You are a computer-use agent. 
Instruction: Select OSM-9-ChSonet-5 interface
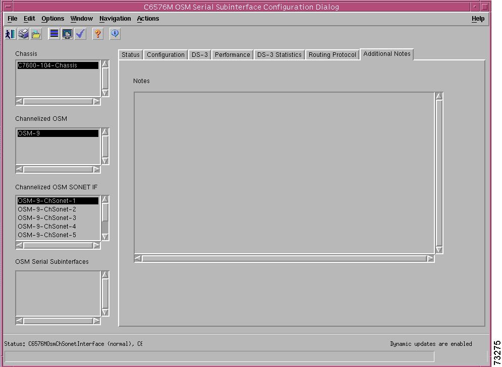[x=58, y=235]
